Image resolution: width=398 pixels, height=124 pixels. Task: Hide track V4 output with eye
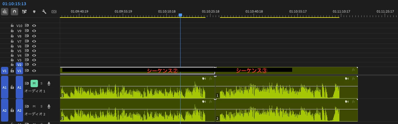click(x=34, y=56)
